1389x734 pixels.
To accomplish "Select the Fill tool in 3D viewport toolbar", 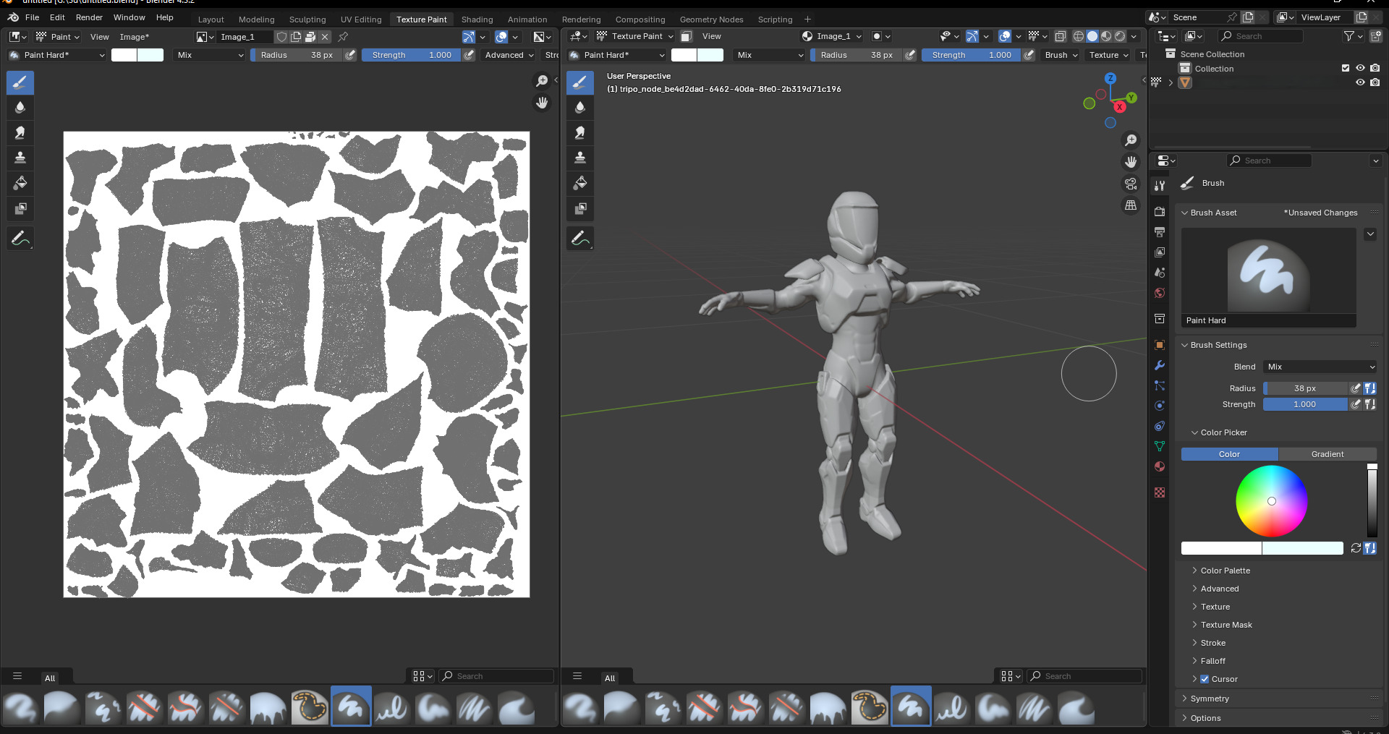I will click(x=579, y=183).
